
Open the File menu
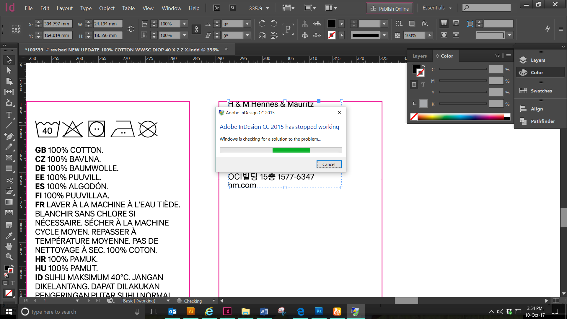29,8
